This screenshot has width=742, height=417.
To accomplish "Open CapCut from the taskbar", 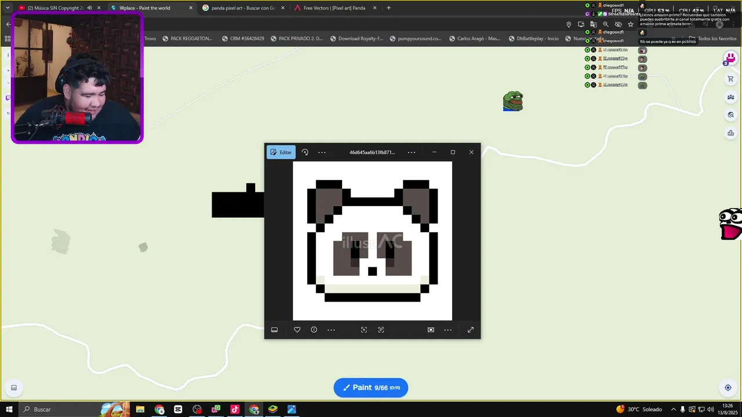I will click(178, 409).
